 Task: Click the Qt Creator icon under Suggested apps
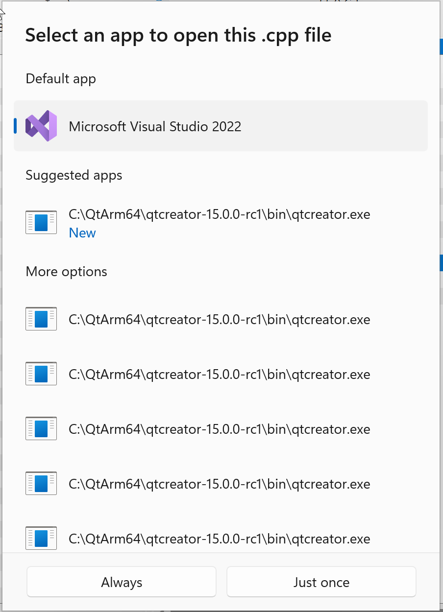coord(41,222)
